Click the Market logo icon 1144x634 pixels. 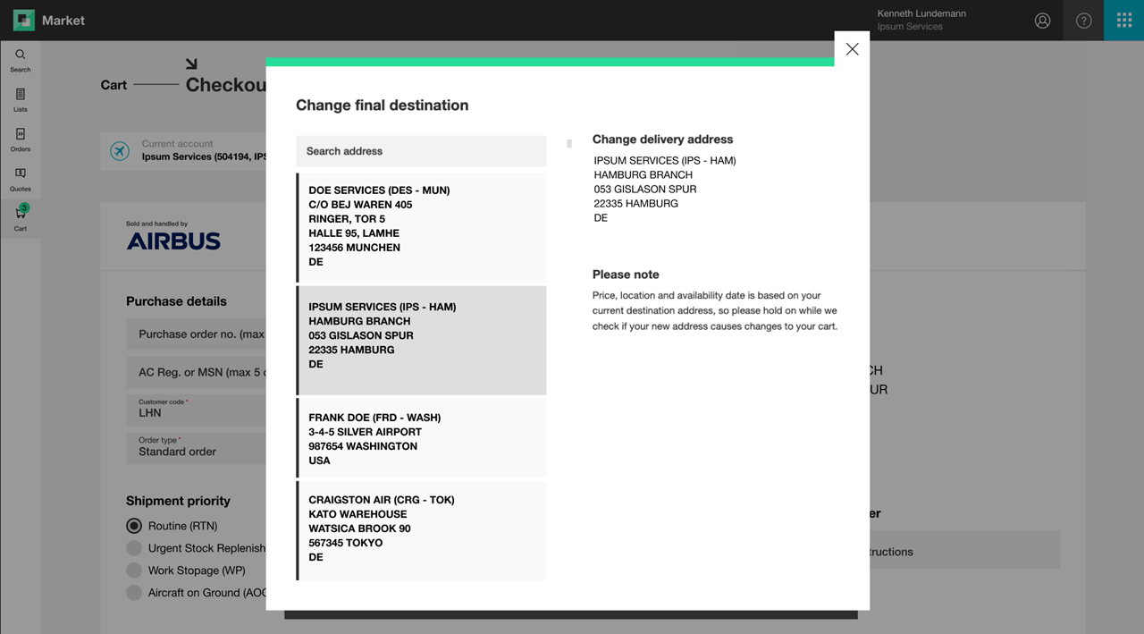(x=24, y=20)
